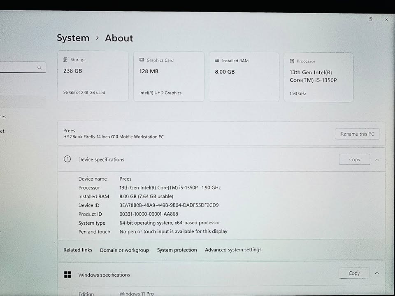
Task: Click the No pen or touch input text
Action: click(x=173, y=231)
